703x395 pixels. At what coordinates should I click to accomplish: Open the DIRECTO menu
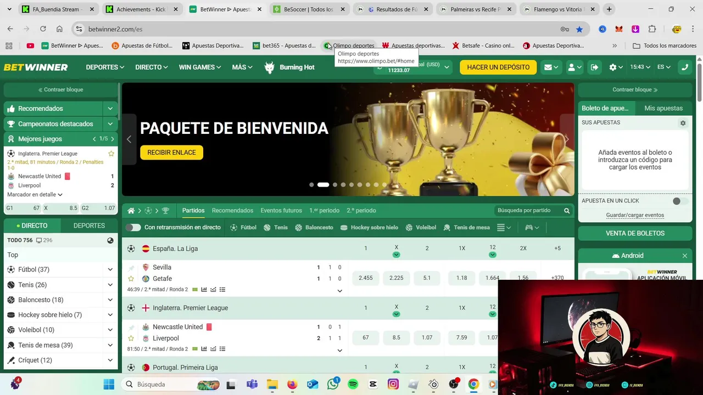(151, 67)
